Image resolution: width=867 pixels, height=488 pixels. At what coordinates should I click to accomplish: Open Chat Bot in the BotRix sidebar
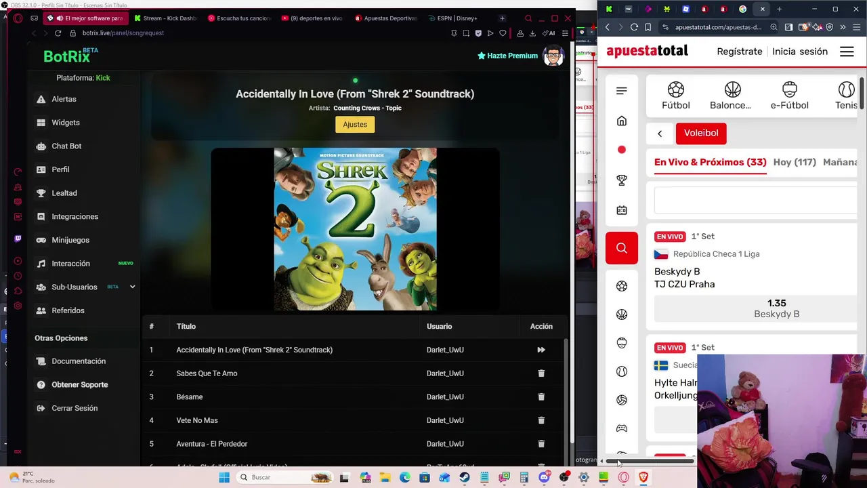tap(66, 146)
